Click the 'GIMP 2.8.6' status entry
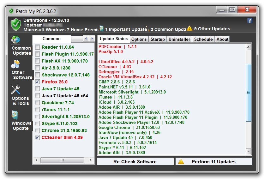Viewport: 264px width, 181px height. coord(117,82)
